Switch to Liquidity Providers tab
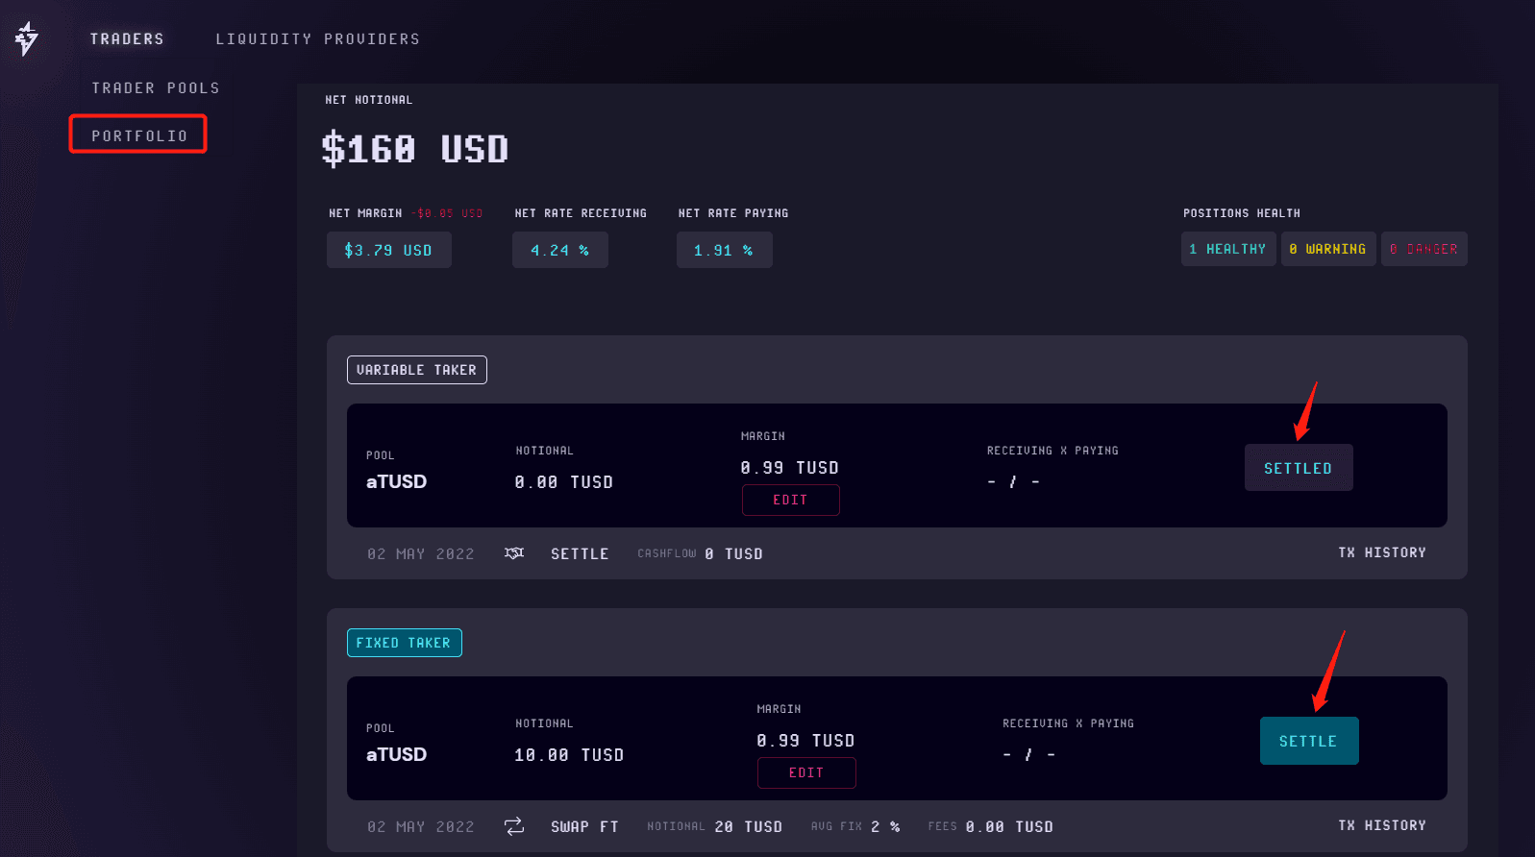1535x857 pixels. [318, 39]
